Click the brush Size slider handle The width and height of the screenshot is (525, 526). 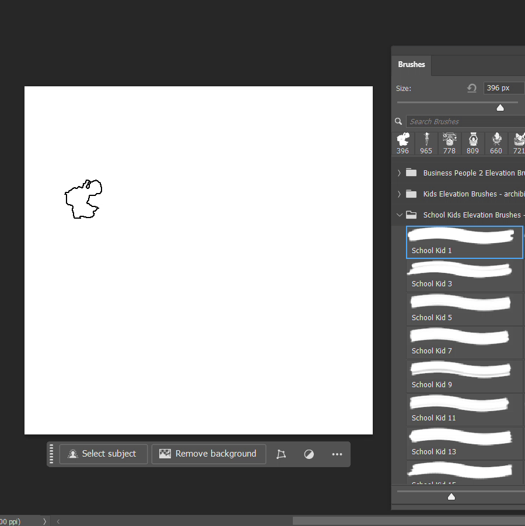coord(500,107)
